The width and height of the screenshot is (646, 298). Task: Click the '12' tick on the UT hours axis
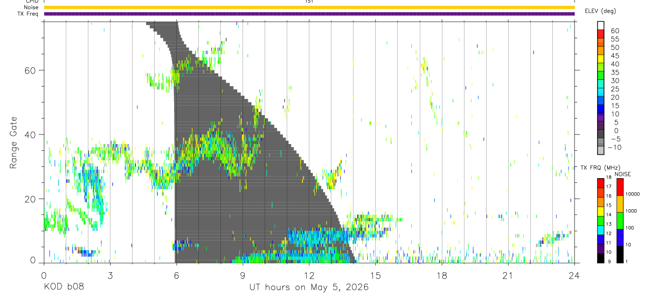(309, 275)
